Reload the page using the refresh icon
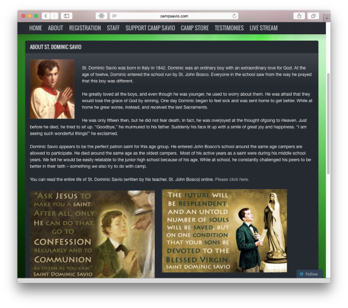348x308 pixels. 234,16
